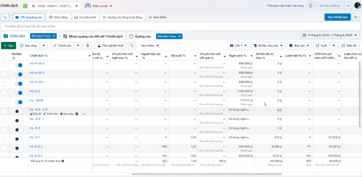Select the Hà -6-9-2 row checkbox
Image resolution: width=362 pixels, height=177 pixels.
click(x=4, y=148)
